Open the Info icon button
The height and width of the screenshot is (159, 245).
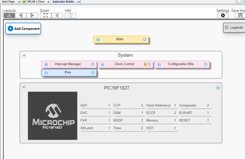(x=70, y=15)
